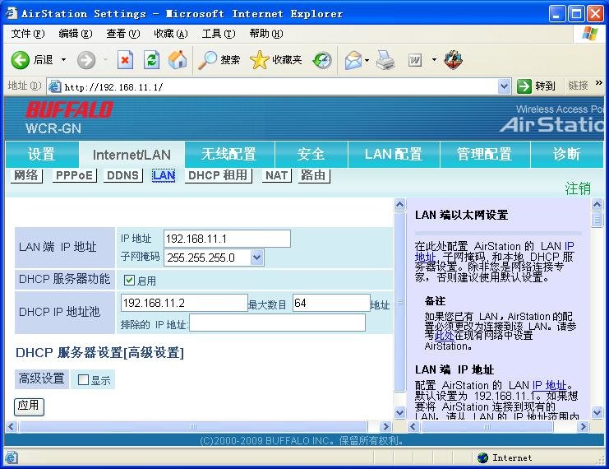Open the Mail envelope icon
The width and height of the screenshot is (609, 469).
point(353,60)
